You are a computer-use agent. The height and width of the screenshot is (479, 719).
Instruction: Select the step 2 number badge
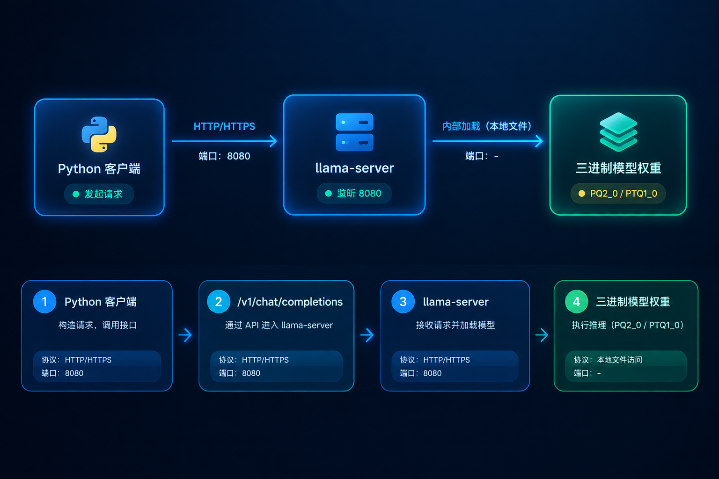click(219, 302)
